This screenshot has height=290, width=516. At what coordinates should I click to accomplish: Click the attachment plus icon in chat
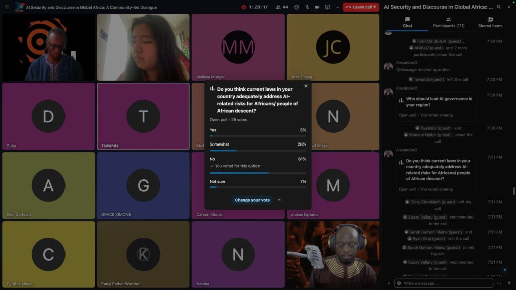[x=388, y=283]
